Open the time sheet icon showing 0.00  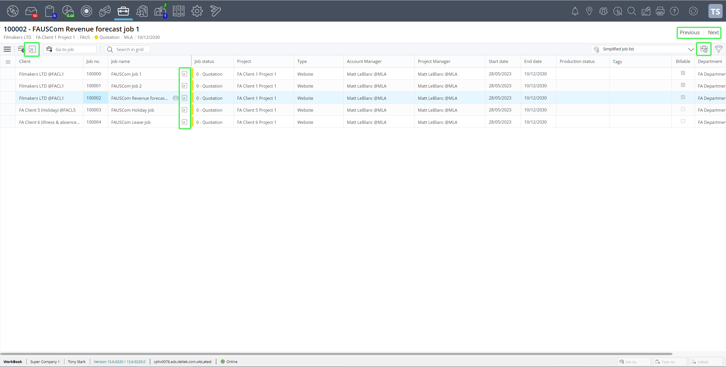coord(68,11)
